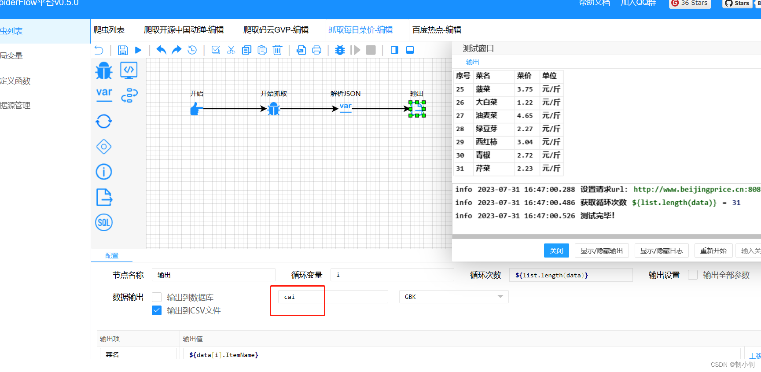The width and height of the screenshot is (761, 372).
Task: Pick the output file-arrow palette icon
Action: (x=104, y=197)
